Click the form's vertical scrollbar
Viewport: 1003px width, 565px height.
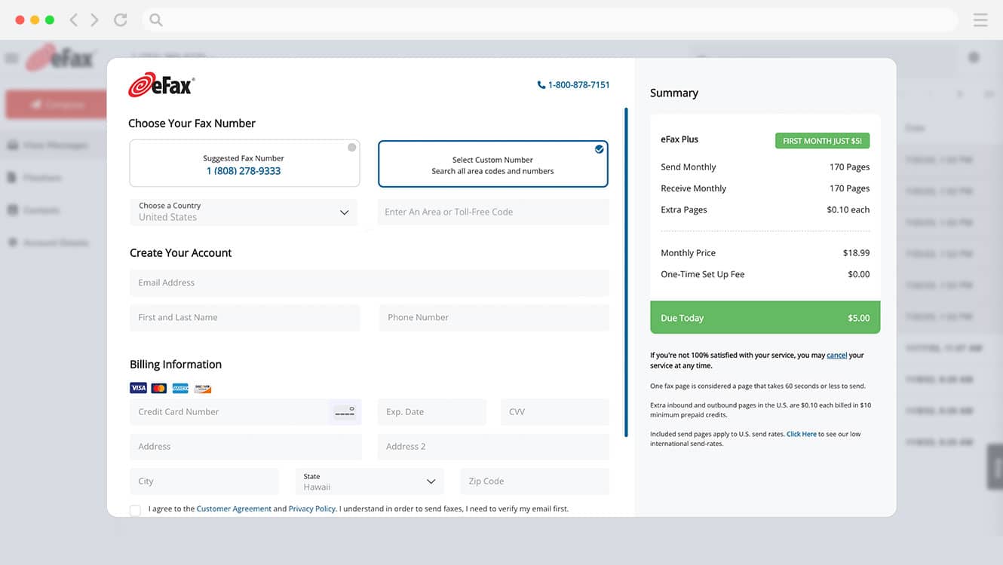(625, 271)
